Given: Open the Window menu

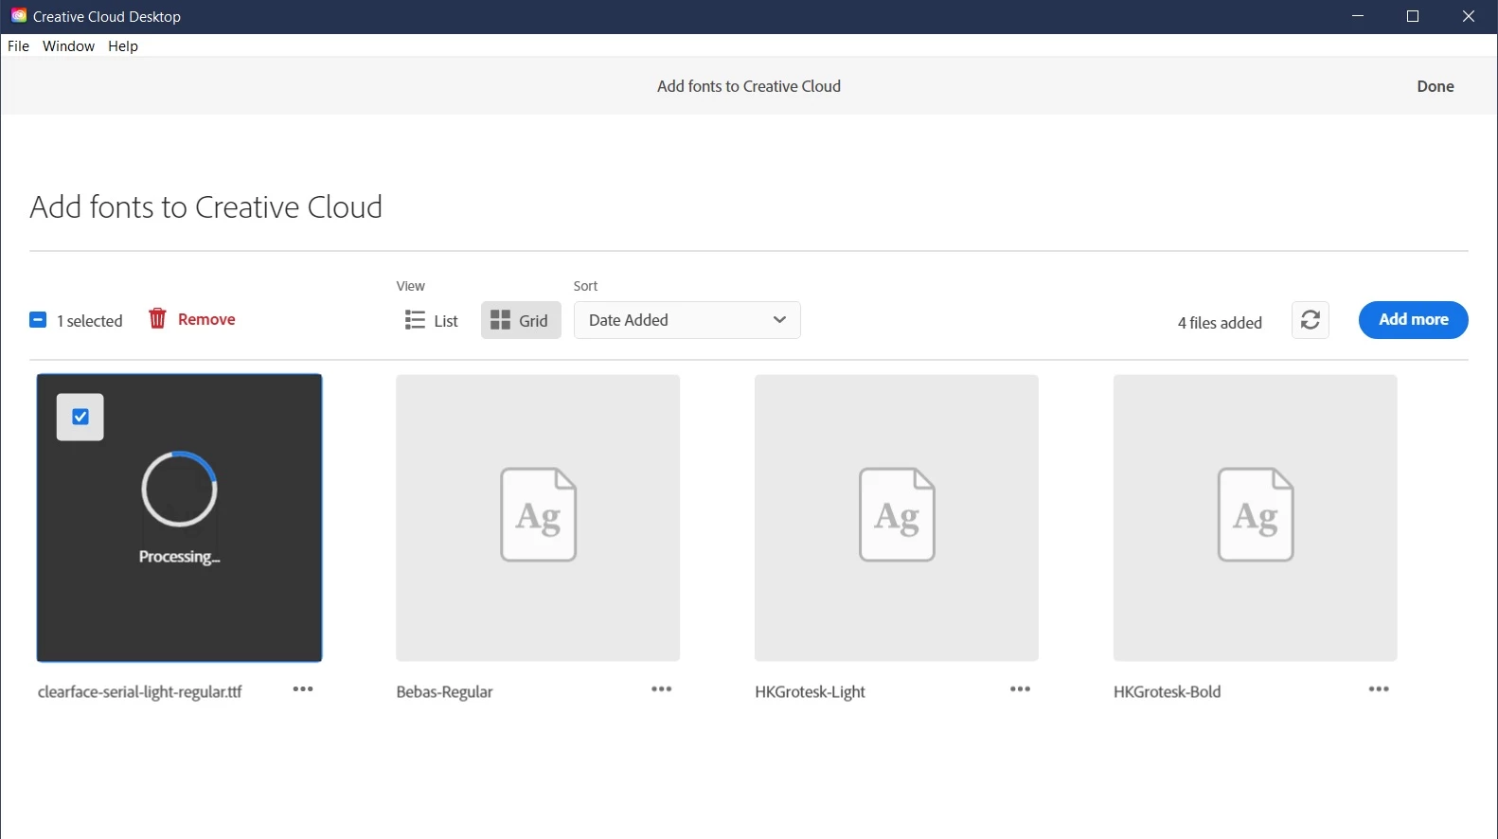Looking at the screenshot, I should (68, 46).
